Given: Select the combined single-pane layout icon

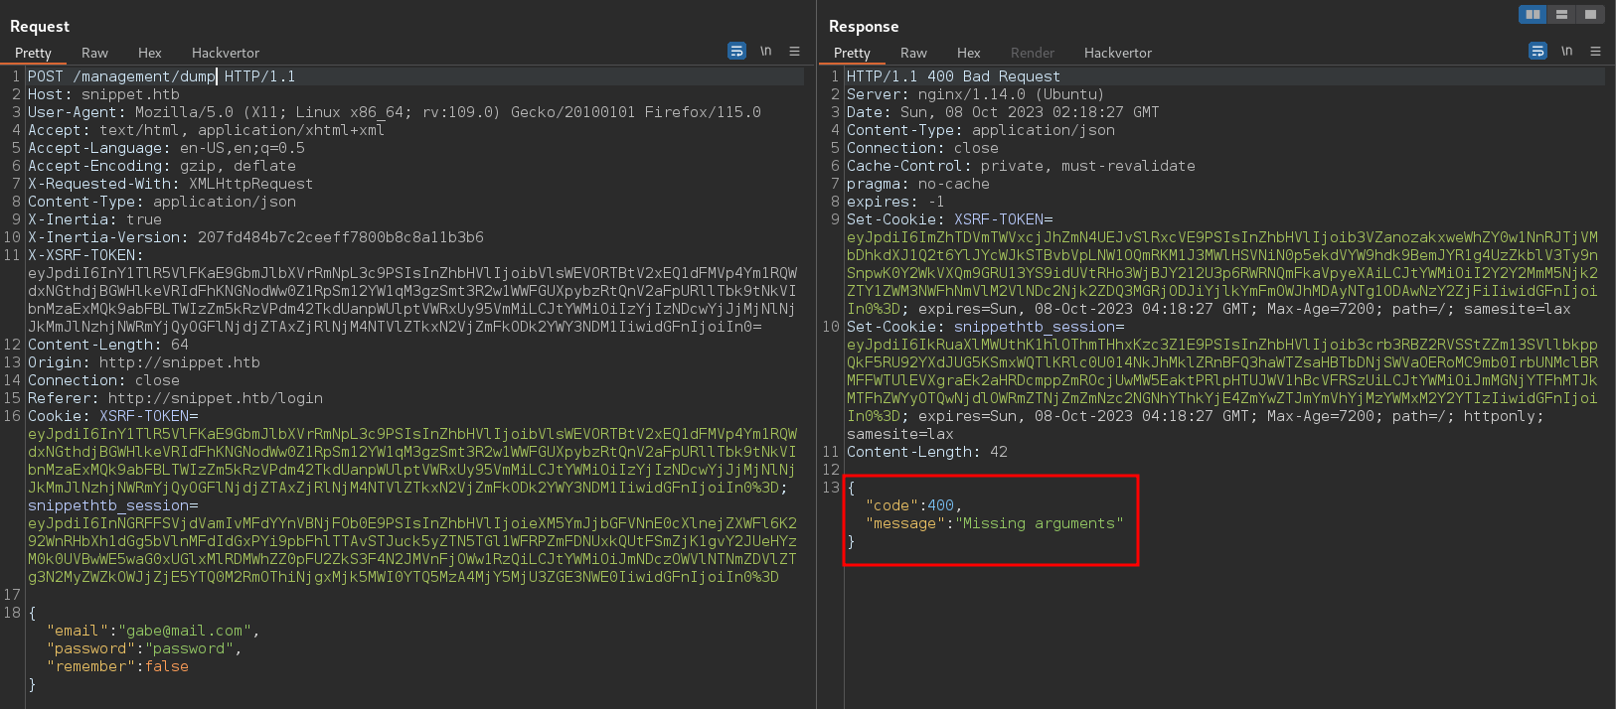Looking at the screenshot, I should (1590, 14).
